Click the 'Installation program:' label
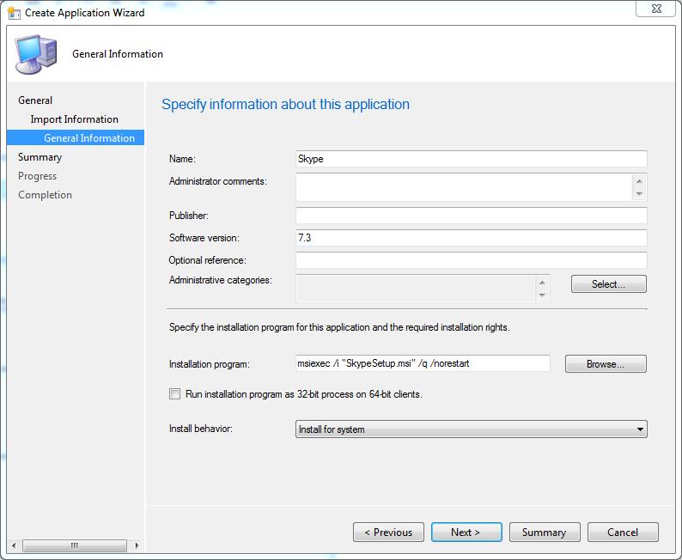This screenshot has width=682, height=560. 210,364
